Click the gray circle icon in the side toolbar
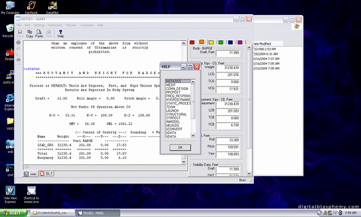 pos(19,42)
